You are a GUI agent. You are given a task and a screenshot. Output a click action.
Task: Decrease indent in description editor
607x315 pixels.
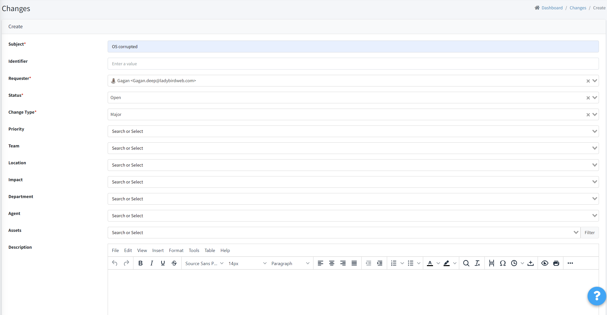pyautogui.click(x=368, y=263)
